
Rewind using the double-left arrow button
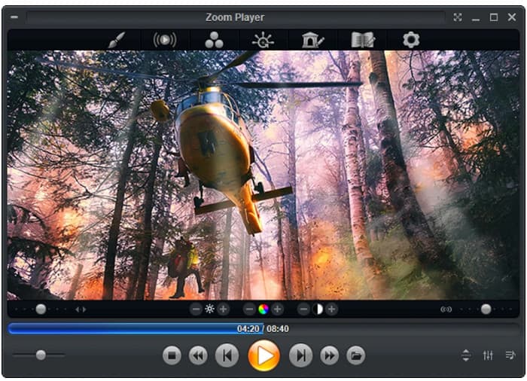198,355
